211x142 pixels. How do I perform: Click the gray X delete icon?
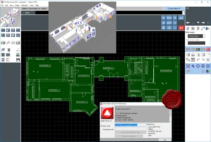click(208, 60)
